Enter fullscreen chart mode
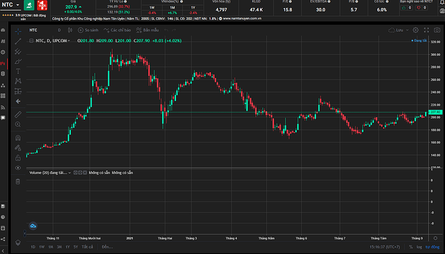This screenshot has height=254, width=445. 426,30
